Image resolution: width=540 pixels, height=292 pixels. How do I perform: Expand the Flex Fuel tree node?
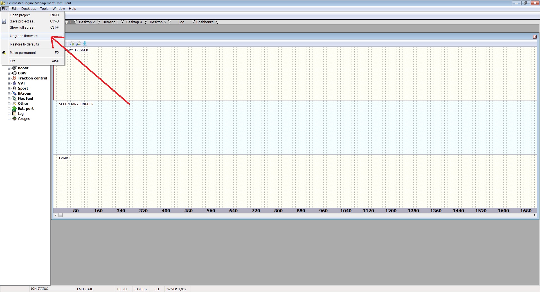[x=9, y=99]
